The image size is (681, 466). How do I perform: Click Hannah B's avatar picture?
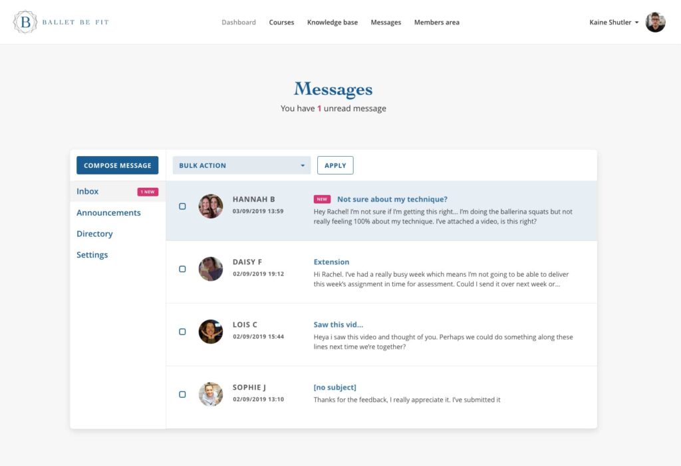(x=210, y=206)
